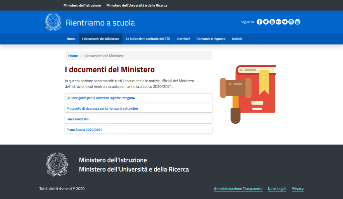Image resolution: width=343 pixels, height=199 pixels.
Task: Click the I documenti del Ministero page heading
Action: [x=110, y=70]
